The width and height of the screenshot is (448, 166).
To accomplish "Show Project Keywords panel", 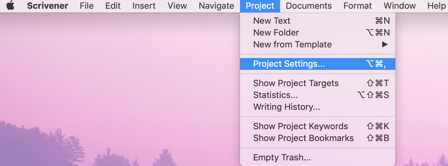I will (300, 126).
